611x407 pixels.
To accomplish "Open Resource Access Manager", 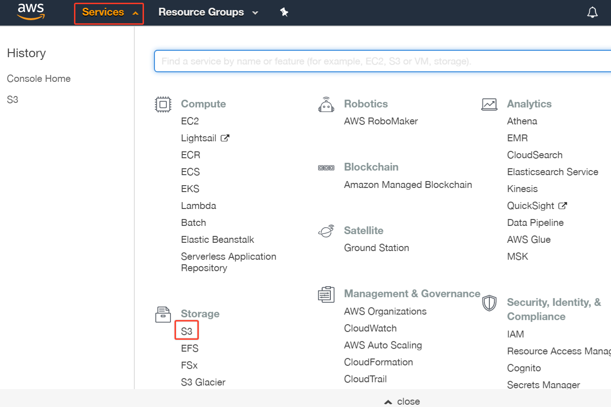I will (559, 351).
